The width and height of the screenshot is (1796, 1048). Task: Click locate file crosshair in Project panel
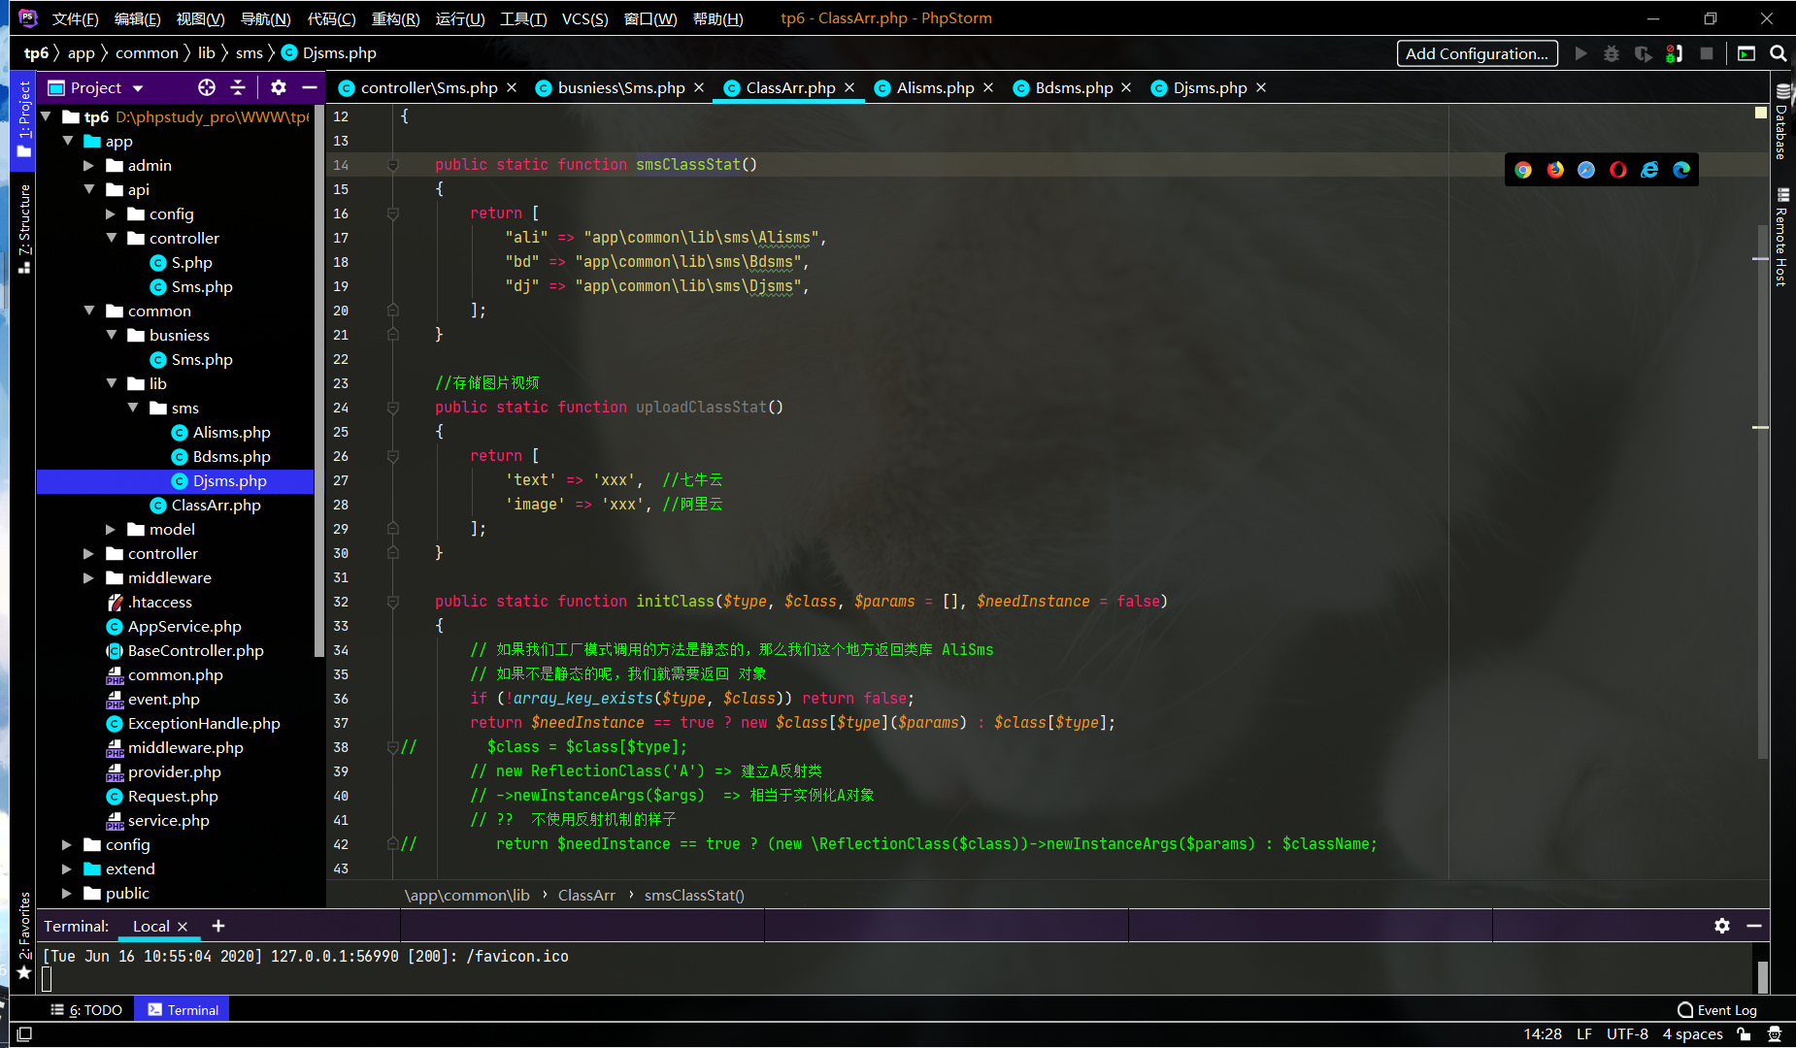pyautogui.click(x=207, y=87)
